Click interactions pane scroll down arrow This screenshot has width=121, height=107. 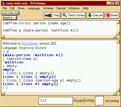tap(118, 90)
